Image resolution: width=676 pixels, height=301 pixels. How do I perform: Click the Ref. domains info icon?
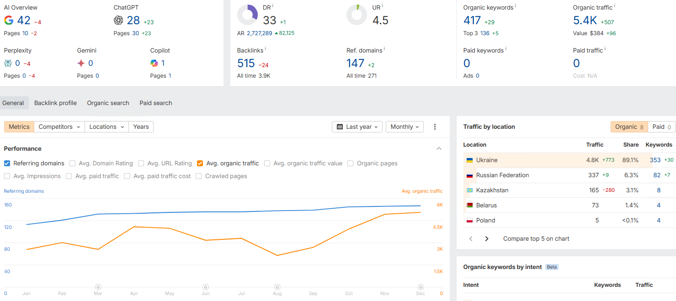coord(384,49)
